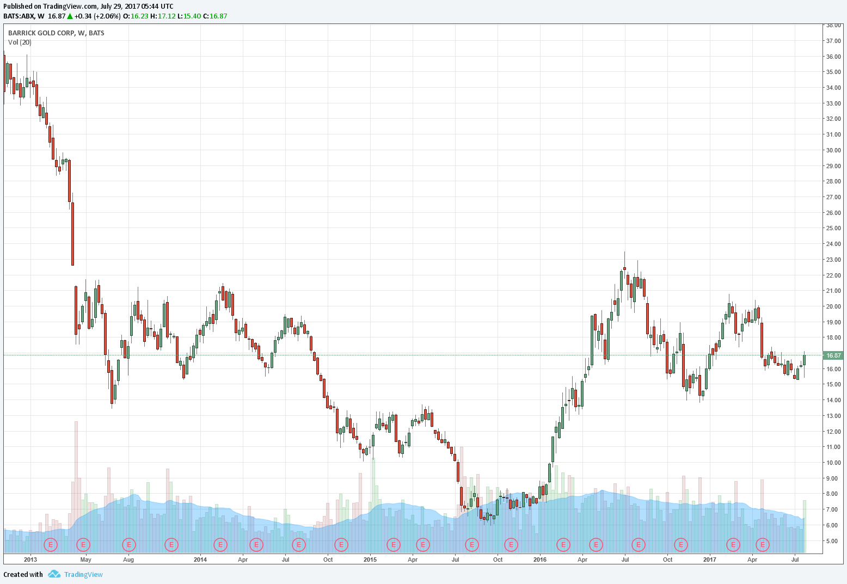
Task: Click the late April 2016 earnings E marker
Action: pyautogui.click(x=596, y=544)
